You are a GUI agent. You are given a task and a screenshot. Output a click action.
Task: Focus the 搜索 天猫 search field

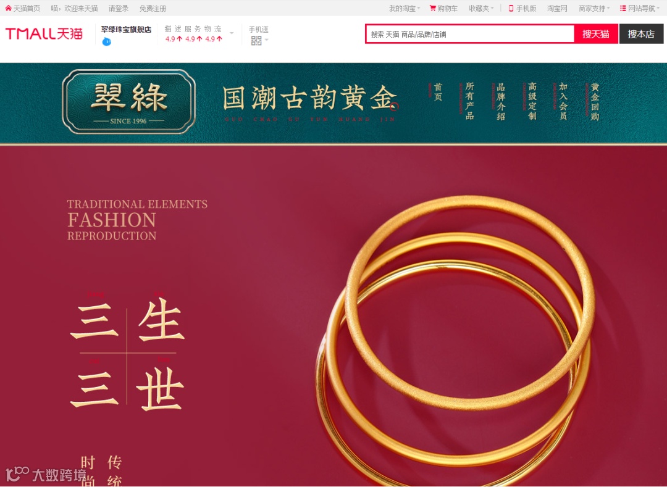pyautogui.click(x=470, y=34)
